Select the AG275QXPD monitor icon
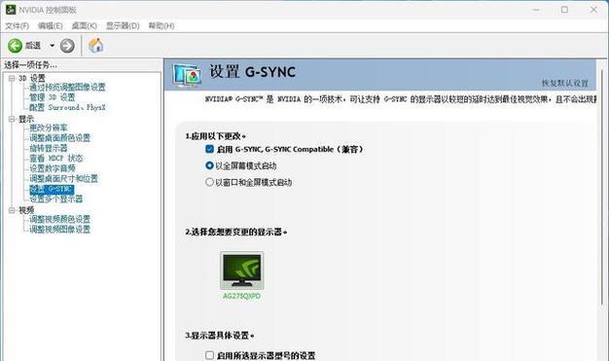This screenshot has width=609, height=361. coord(241,271)
